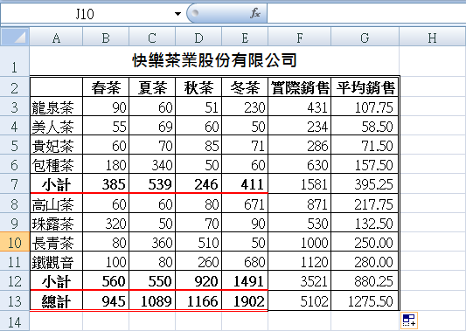Image resolution: width=466 pixels, height=331 pixels.
Task: Click the 秋茶 header cell
Action: click(x=198, y=87)
